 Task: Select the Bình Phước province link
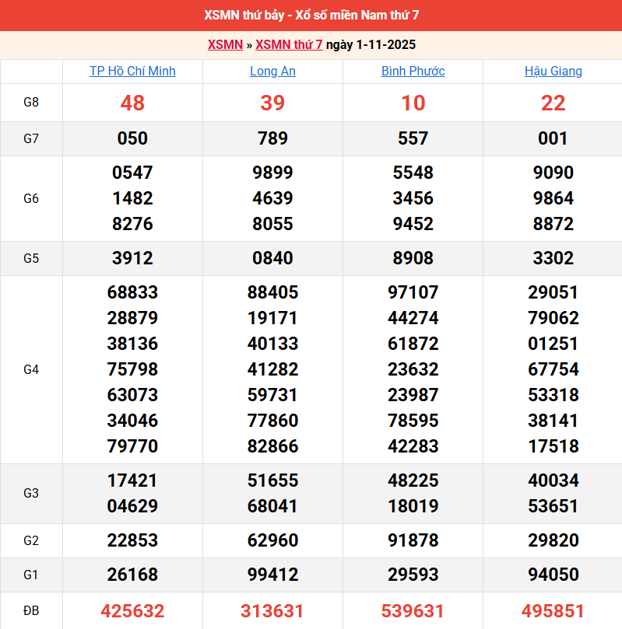pos(413,71)
